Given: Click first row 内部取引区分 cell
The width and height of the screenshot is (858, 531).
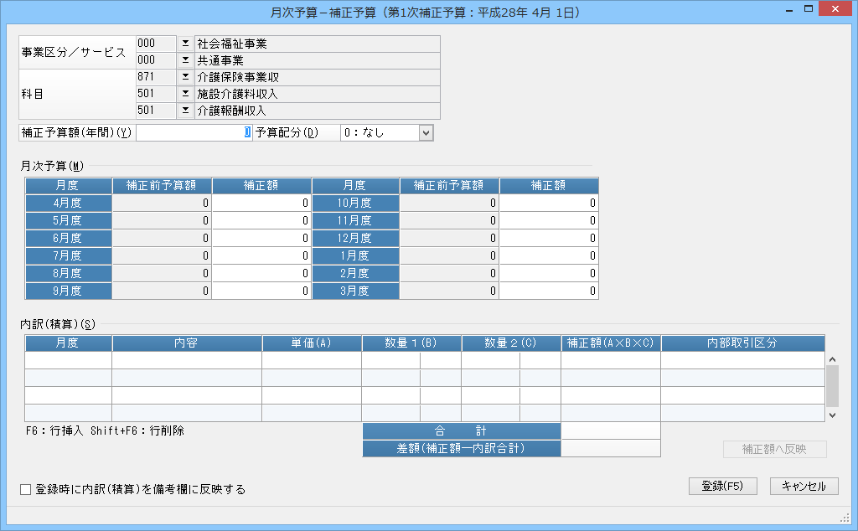Looking at the screenshot, I should coord(742,360).
